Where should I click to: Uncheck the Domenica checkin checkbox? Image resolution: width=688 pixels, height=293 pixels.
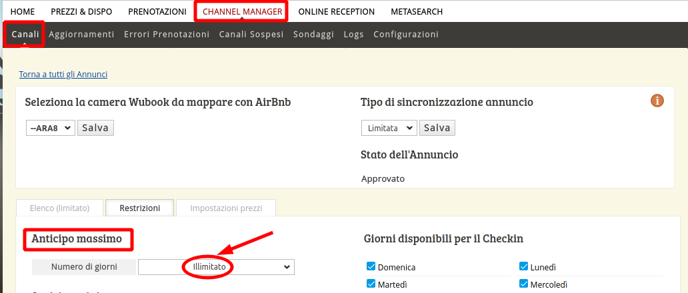click(371, 267)
